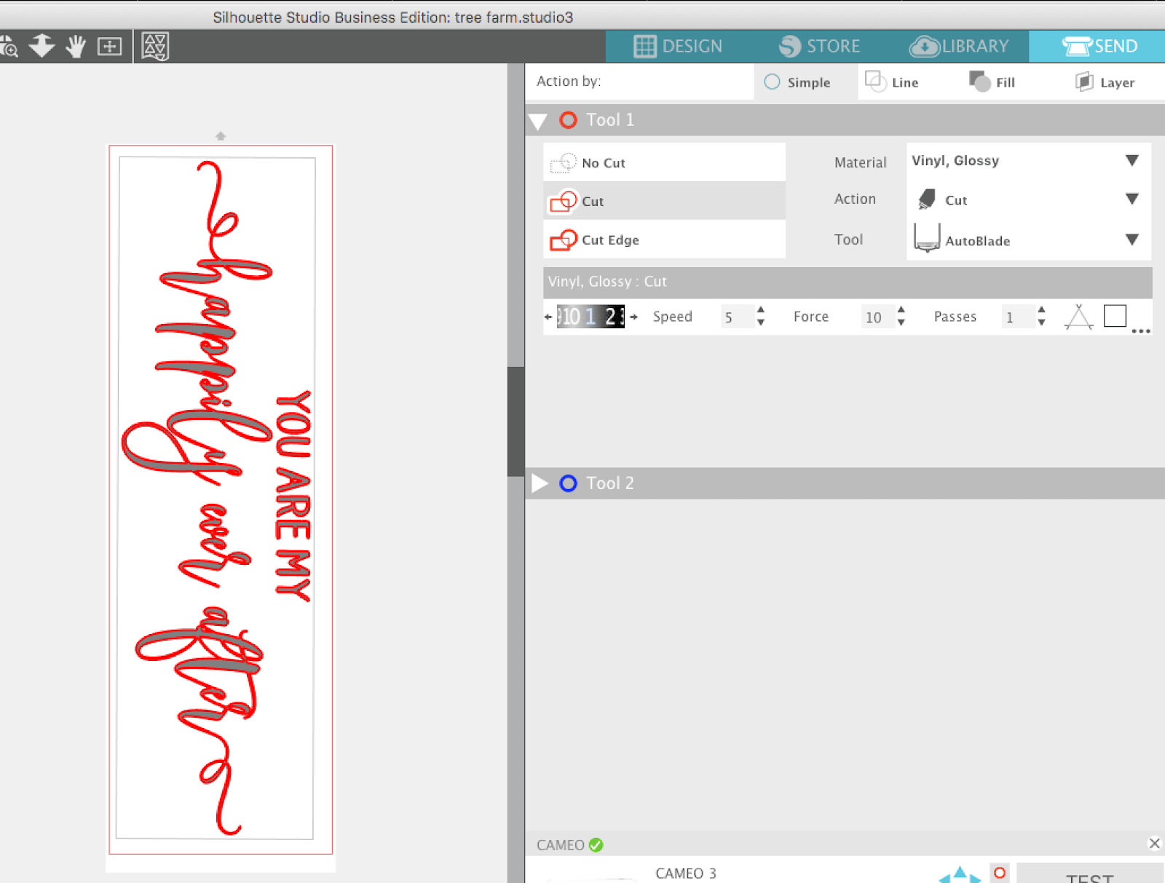1165x883 pixels.
Task: Open the Material dropdown showing Vinyl, Glossy
Action: click(1027, 161)
